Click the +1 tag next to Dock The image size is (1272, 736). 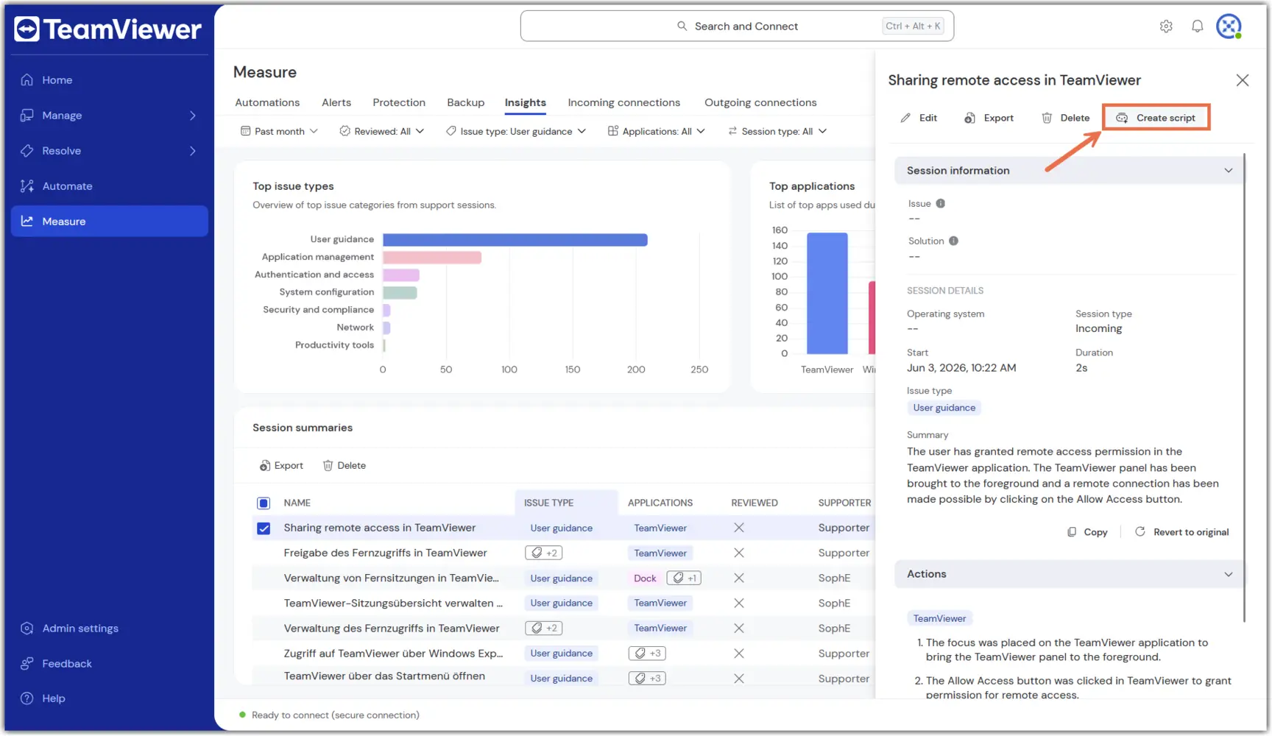684,578
